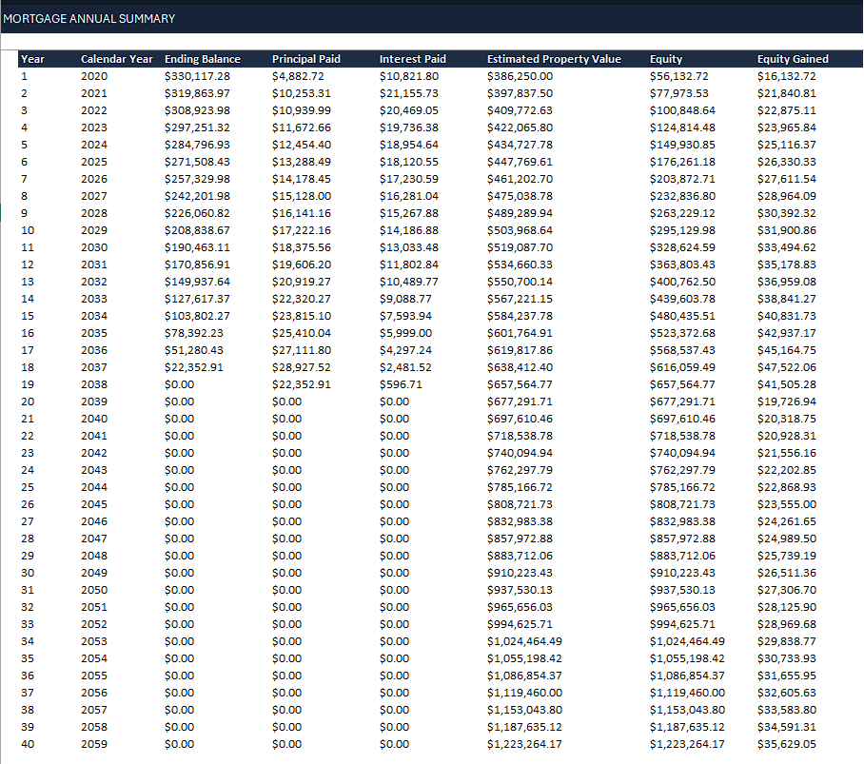Click property value cell $697,610.46
Image resolution: width=864 pixels, height=764 pixels.
pyautogui.click(x=520, y=418)
